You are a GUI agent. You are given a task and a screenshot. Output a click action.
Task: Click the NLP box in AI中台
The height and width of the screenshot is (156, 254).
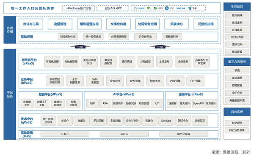(92, 103)
